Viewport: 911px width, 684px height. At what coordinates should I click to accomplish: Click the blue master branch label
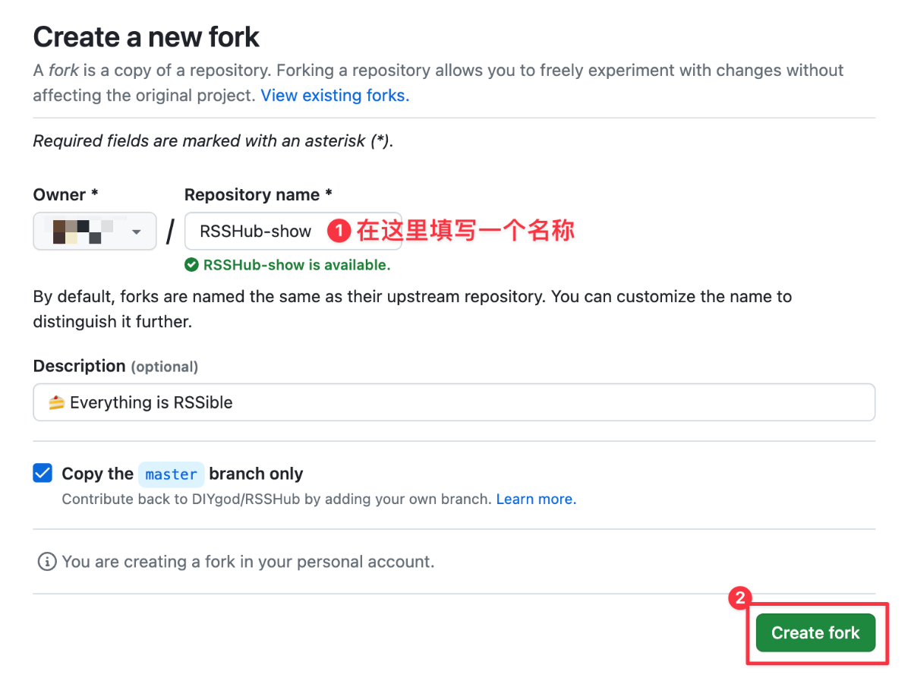(x=171, y=474)
